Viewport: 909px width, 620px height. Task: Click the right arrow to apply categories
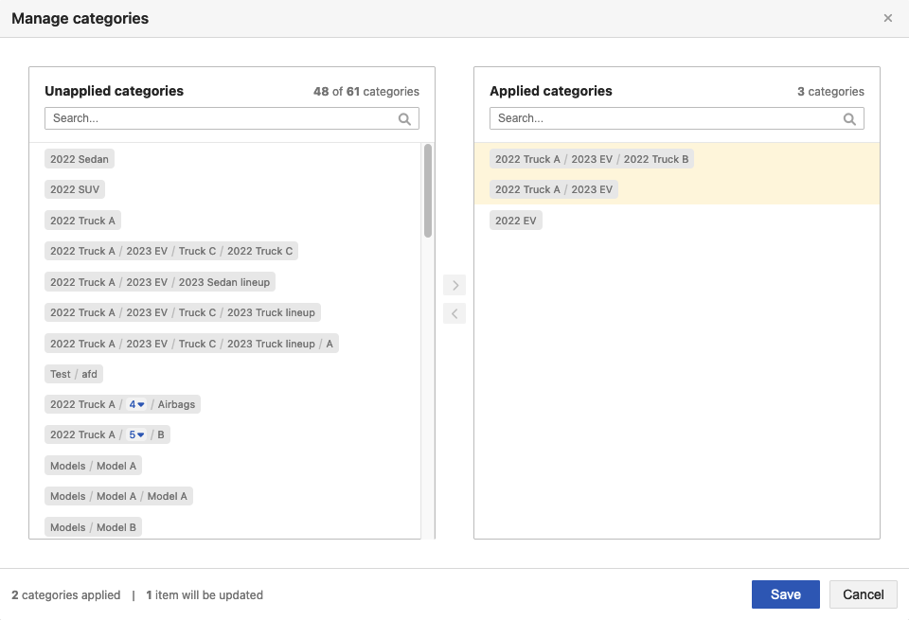(x=454, y=285)
